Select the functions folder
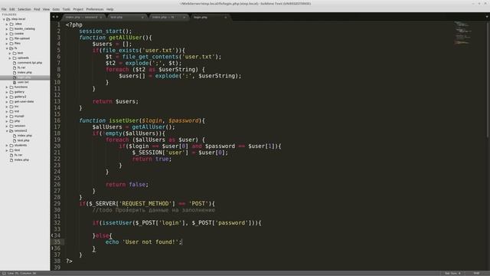The height and width of the screenshot is (276, 490). pos(21,87)
